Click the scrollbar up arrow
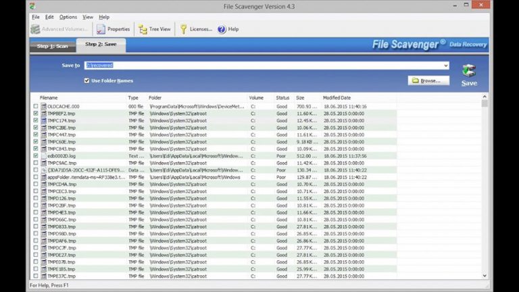Image resolution: width=519 pixels, height=292 pixels. [485, 97]
